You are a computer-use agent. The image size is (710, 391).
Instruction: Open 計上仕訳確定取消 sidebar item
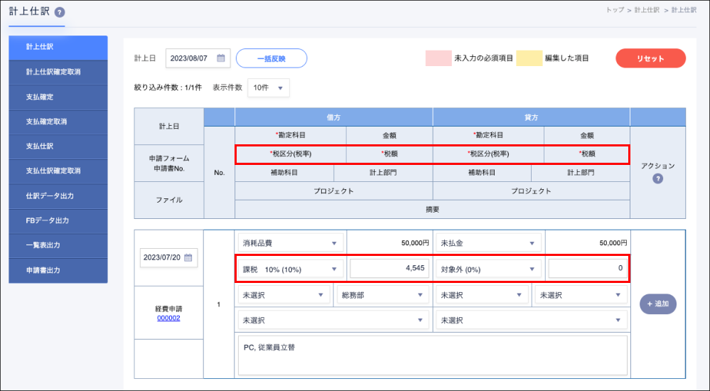(x=58, y=72)
